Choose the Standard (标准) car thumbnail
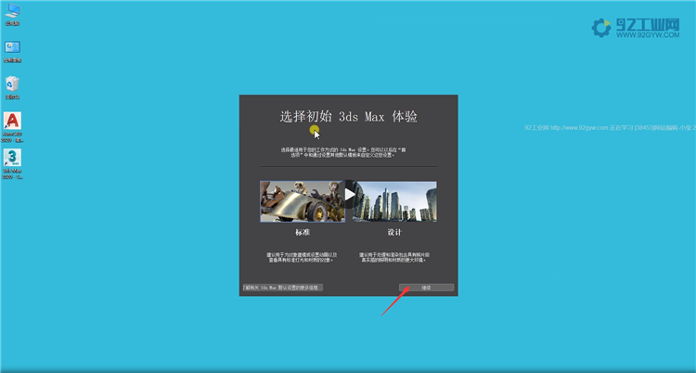 (303, 201)
